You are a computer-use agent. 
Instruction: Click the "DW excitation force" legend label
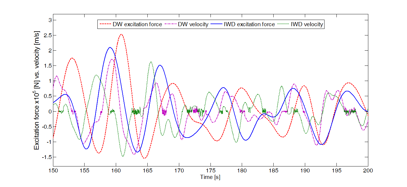(x=137, y=24)
